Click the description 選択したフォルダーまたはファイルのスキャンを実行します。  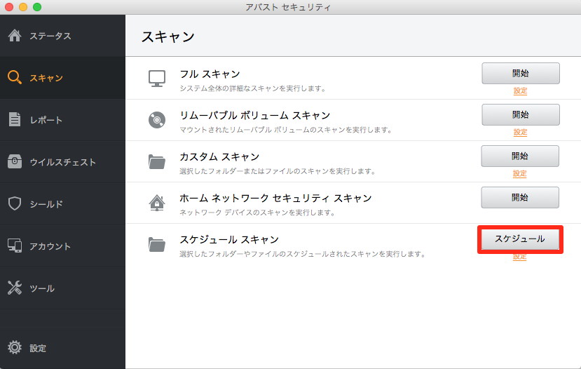click(x=278, y=171)
